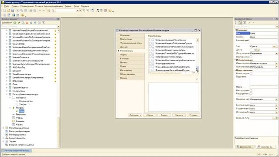Open the Файл menu
The height and width of the screenshot is (157, 279).
[7, 6]
